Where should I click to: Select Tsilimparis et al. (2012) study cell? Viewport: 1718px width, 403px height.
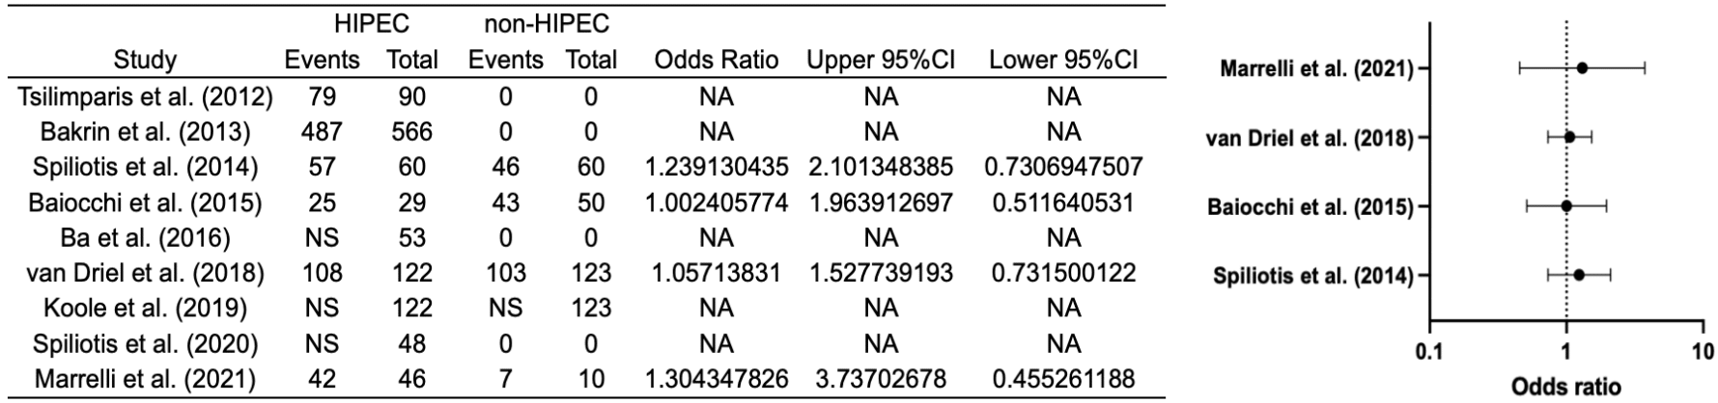145,96
